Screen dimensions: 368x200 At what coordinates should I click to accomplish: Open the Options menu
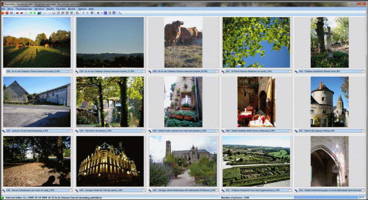(x=83, y=9)
